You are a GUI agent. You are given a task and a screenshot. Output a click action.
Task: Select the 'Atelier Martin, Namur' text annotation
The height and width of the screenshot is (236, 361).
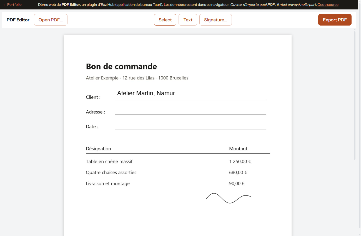coord(146,93)
